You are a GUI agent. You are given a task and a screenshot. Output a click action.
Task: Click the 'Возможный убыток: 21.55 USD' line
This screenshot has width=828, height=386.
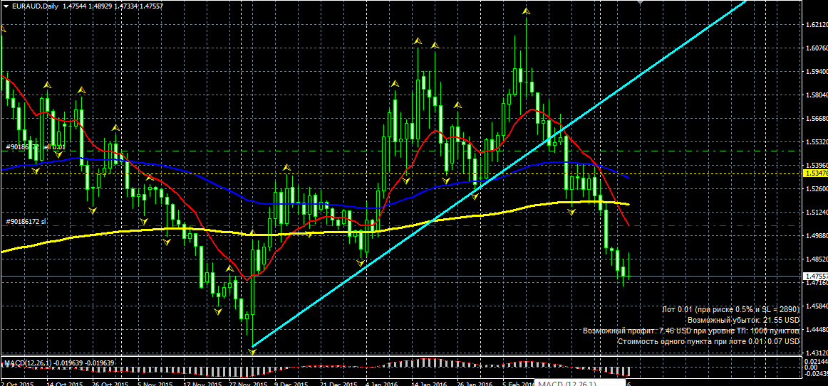click(743, 320)
